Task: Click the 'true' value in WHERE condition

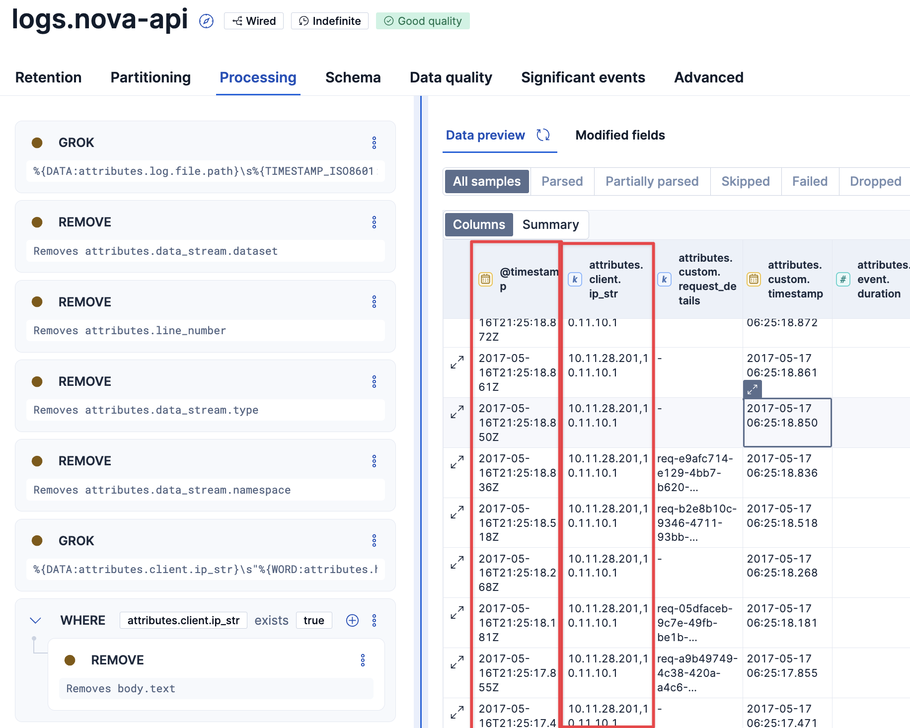Action: click(x=314, y=620)
